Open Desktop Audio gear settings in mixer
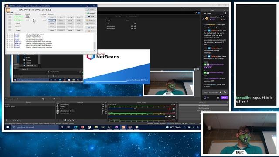The height and width of the screenshot is (157, 279). [x=174, y=109]
